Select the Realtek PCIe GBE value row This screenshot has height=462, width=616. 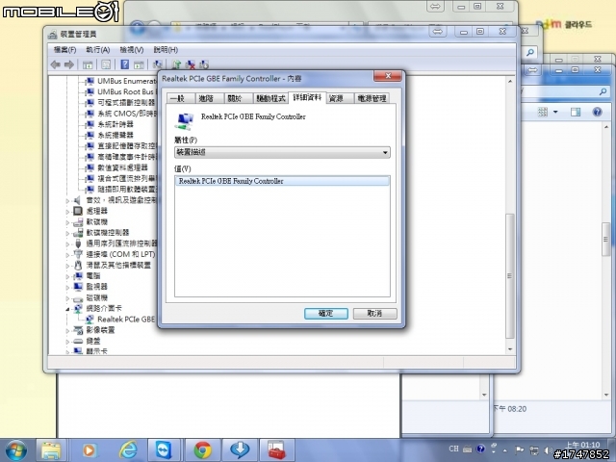pos(282,181)
